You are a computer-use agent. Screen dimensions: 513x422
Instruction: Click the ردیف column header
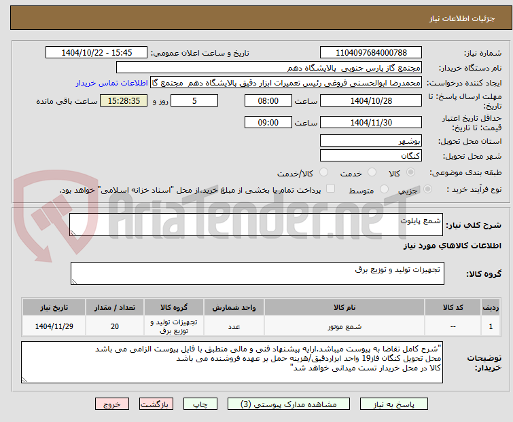[491, 307]
